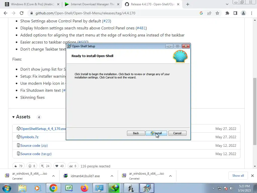Close the Windows 8 Arabic tab
The height and width of the screenshot is (193, 257).
58,5
